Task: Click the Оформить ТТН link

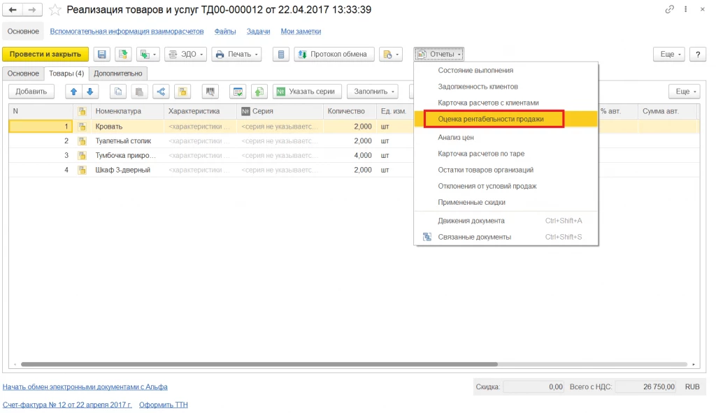Action: (x=164, y=405)
